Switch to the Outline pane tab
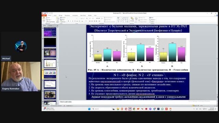This screenshot has height=123, width=219. click(x=50, y=26)
